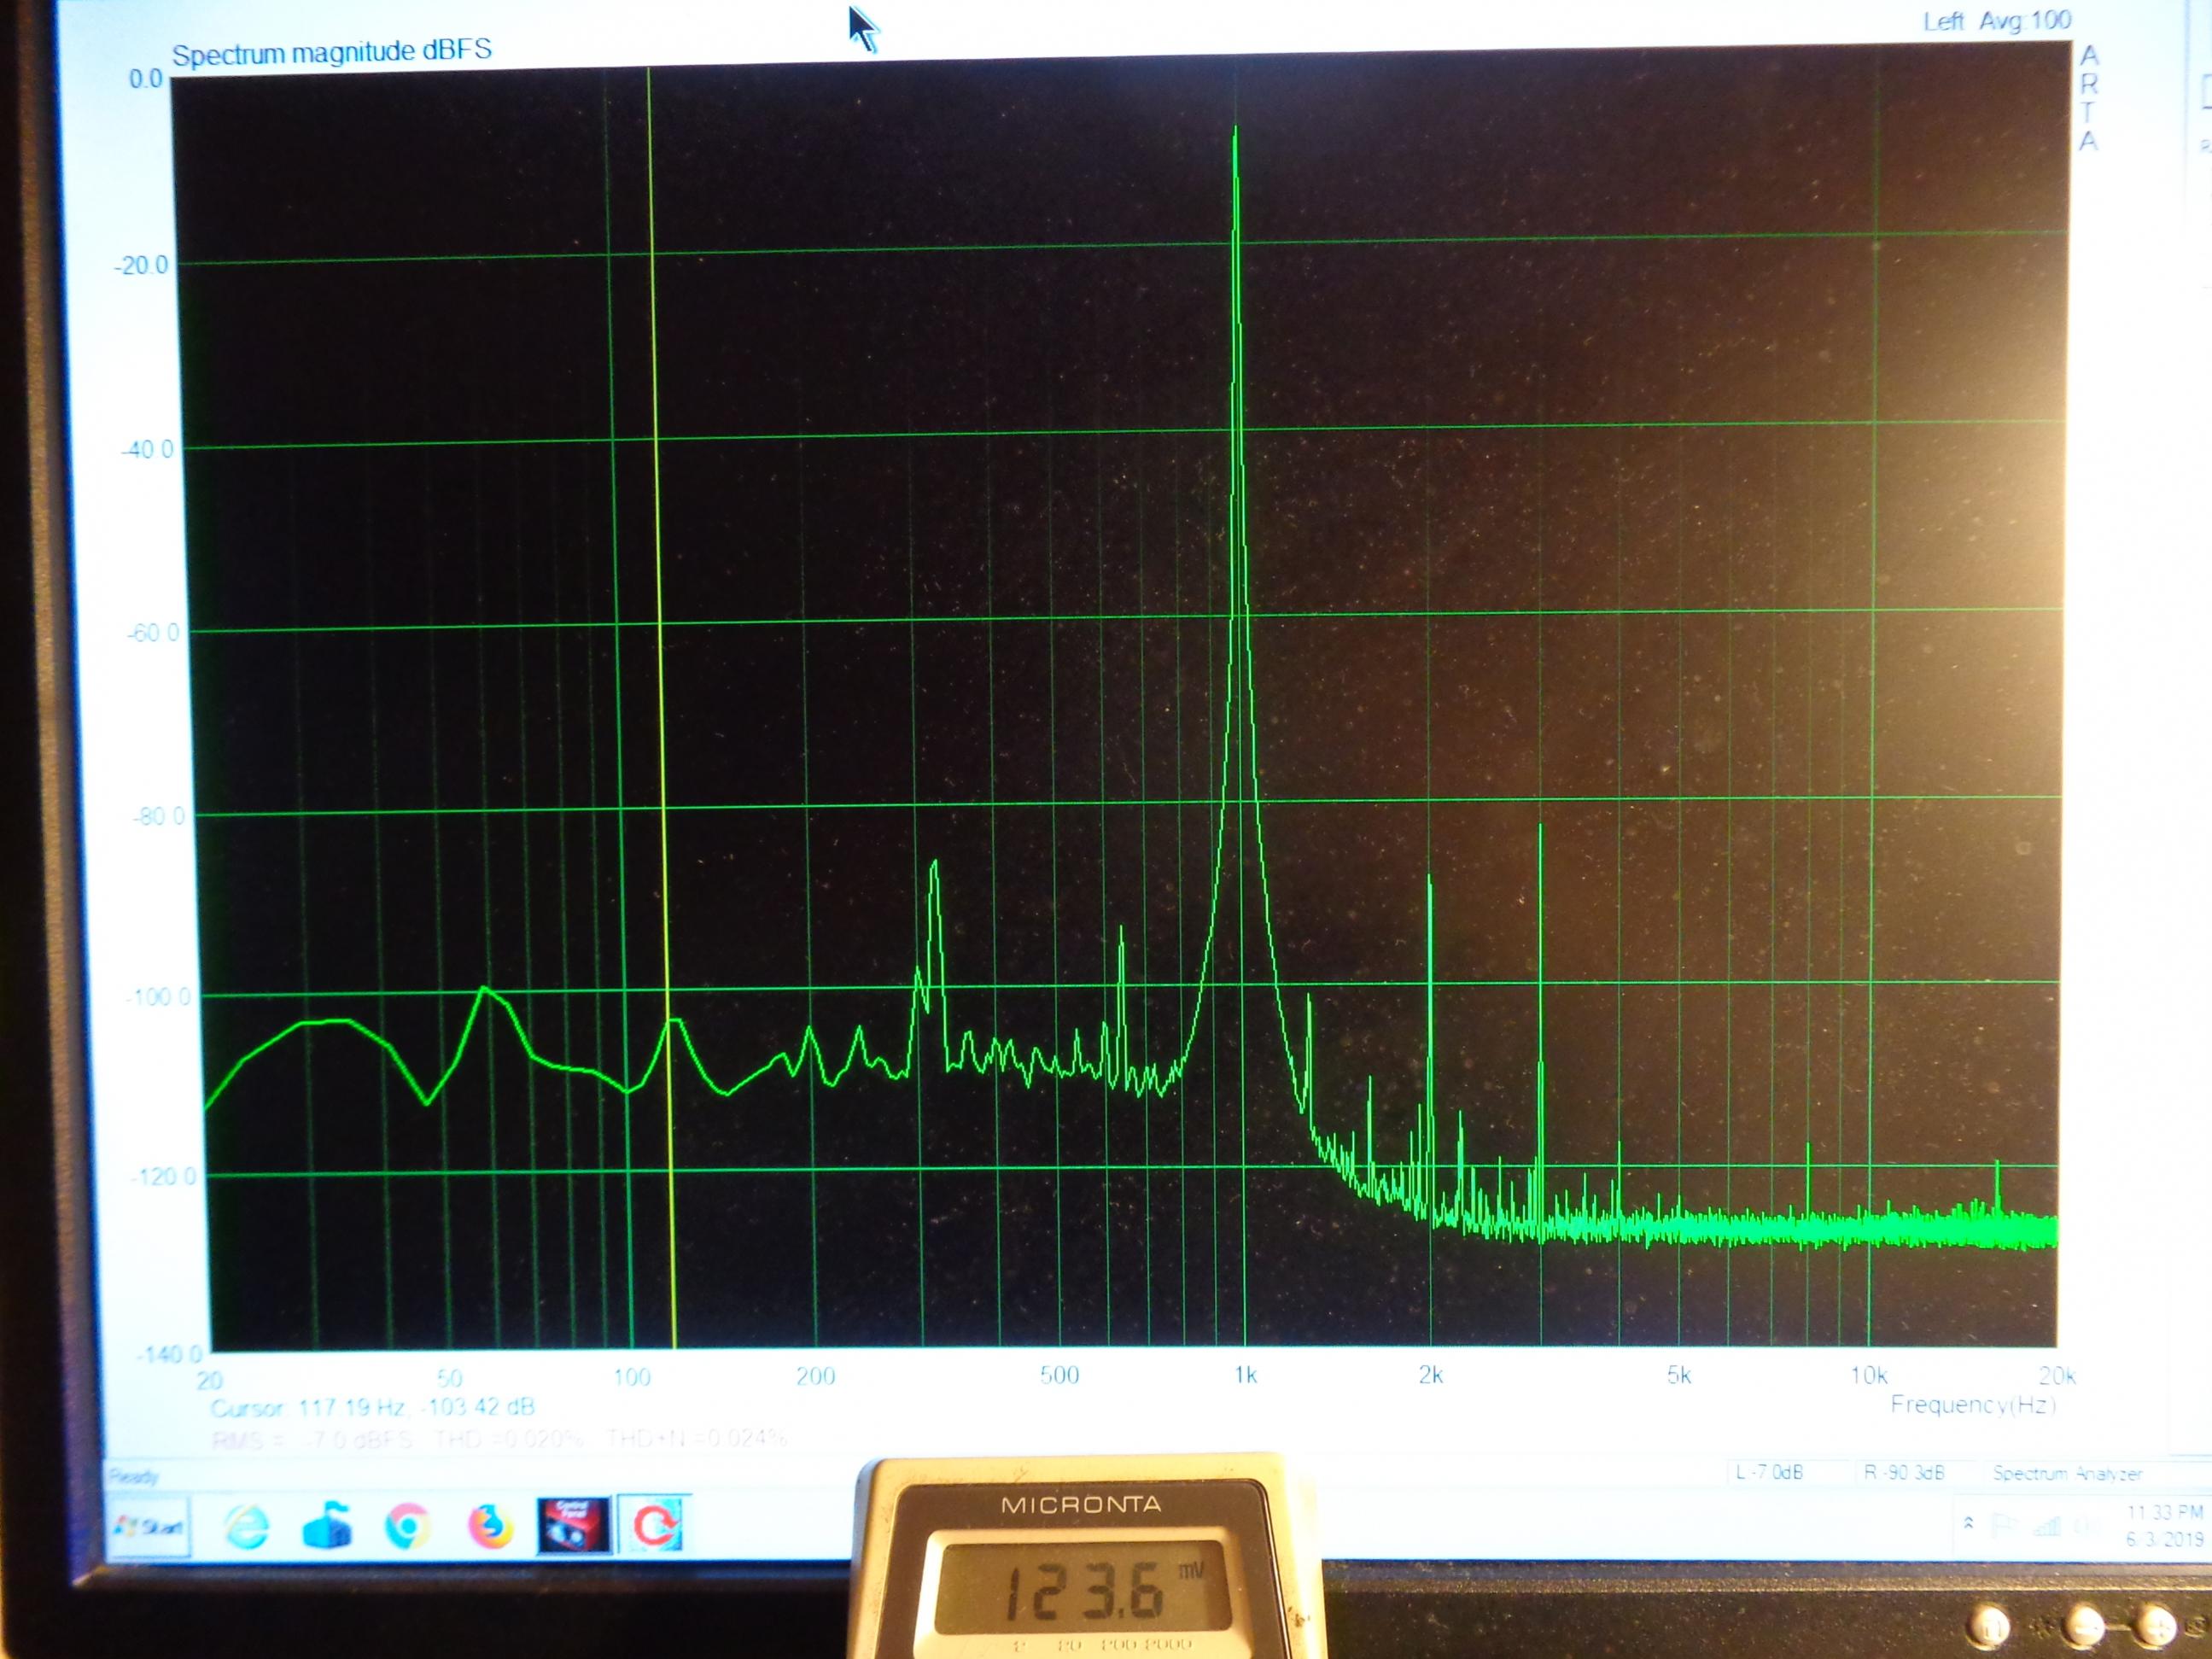Launch Firefox from the taskbar
This screenshot has width=2212, height=1659.
(x=490, y=1527)
